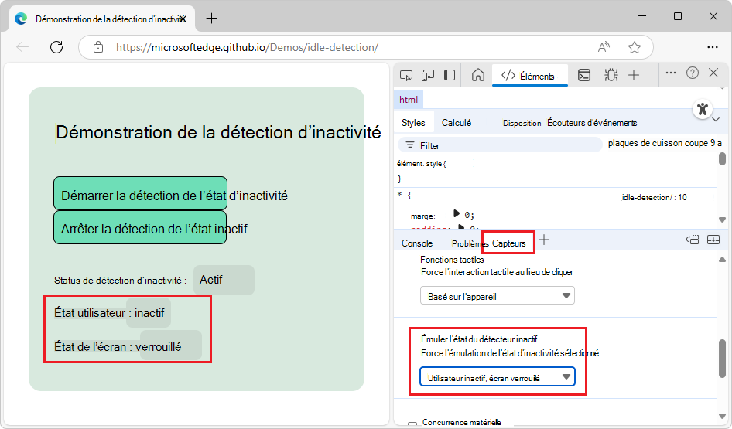Viewport: 732px width, 429px height.
Task: Click 'plaques de cuisson coupe 9 a' text
Action: coord(665,143)
